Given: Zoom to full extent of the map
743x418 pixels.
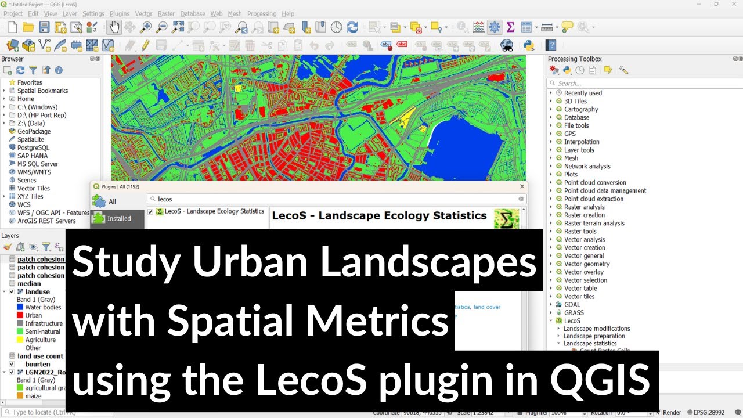Looking at the screenshot, I should (178, 27).
